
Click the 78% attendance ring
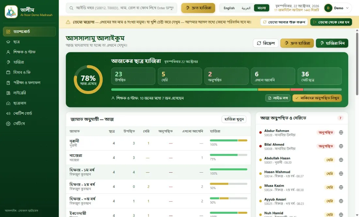[88, 80]
